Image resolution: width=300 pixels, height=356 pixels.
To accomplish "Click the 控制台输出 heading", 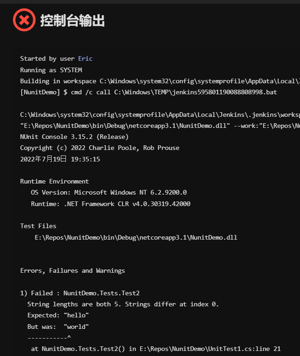I will 72,21.
